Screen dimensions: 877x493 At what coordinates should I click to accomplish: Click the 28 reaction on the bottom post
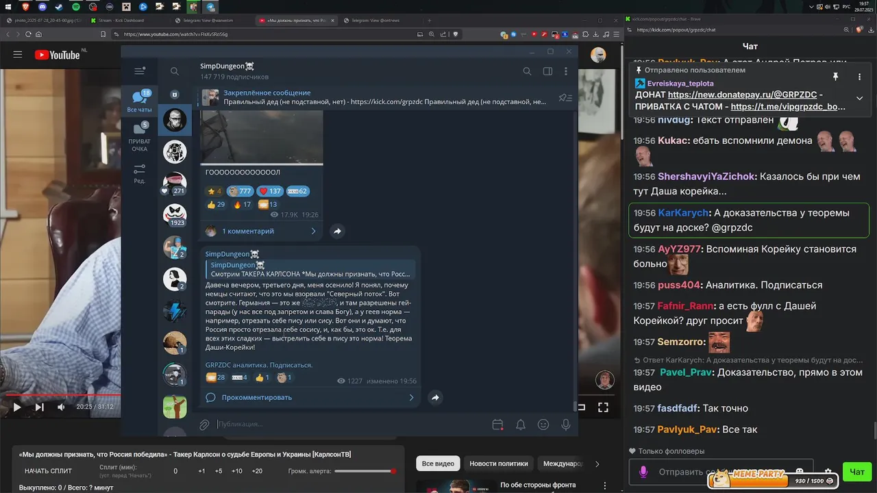(217, 377)
